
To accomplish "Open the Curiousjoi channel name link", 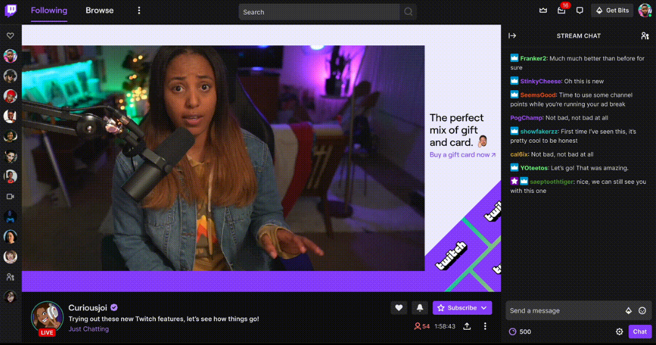I will 88,308.
